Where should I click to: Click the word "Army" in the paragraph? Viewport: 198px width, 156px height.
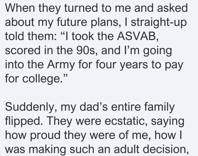pos(61,65)
